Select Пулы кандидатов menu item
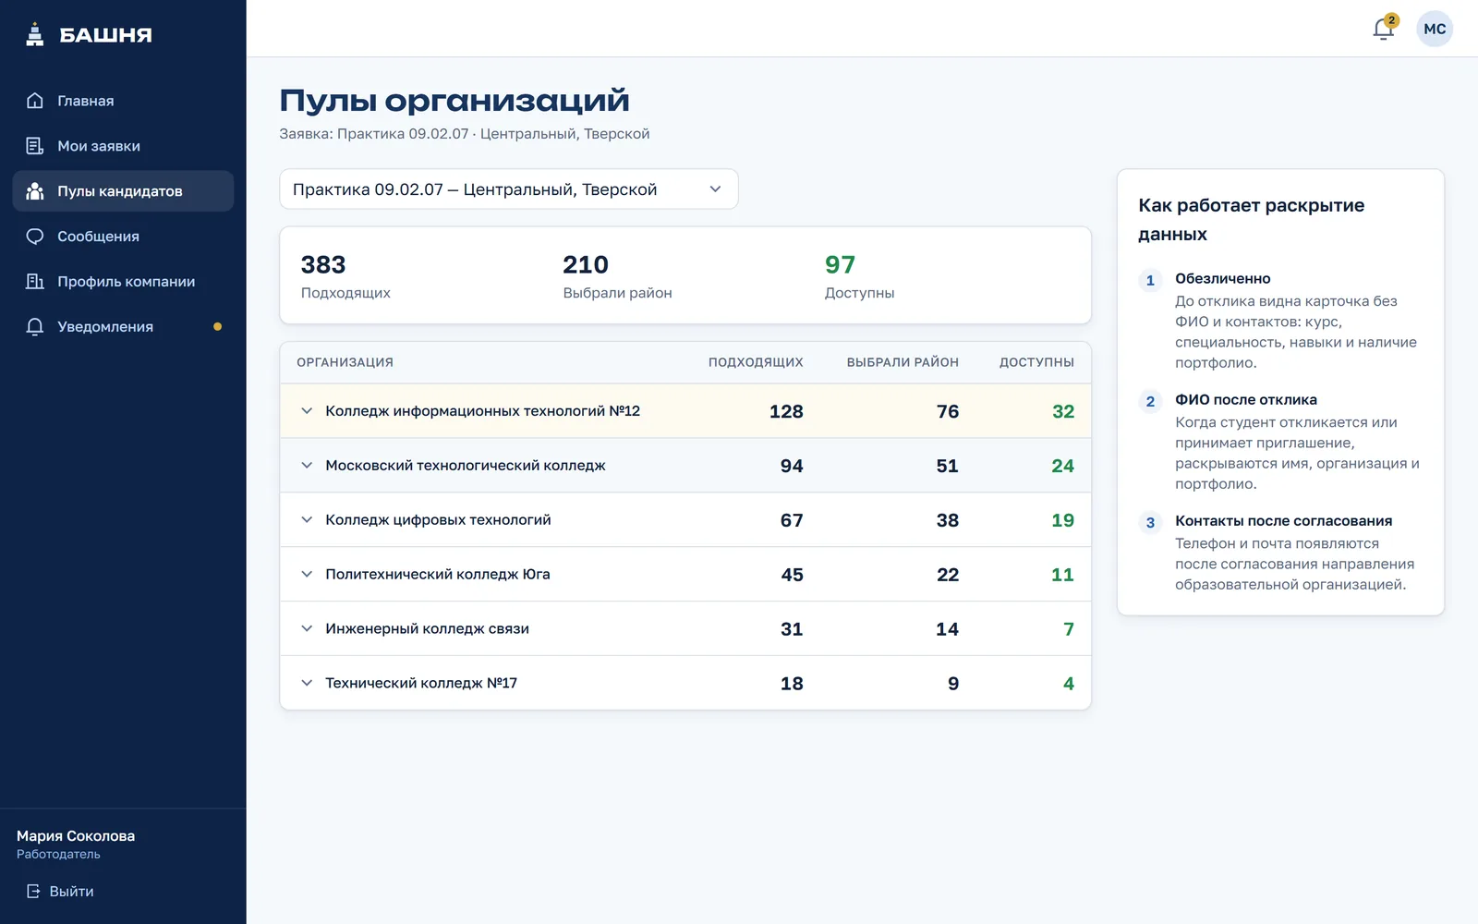This screenshot has height=924, width=1478. (x=123, y=191)
